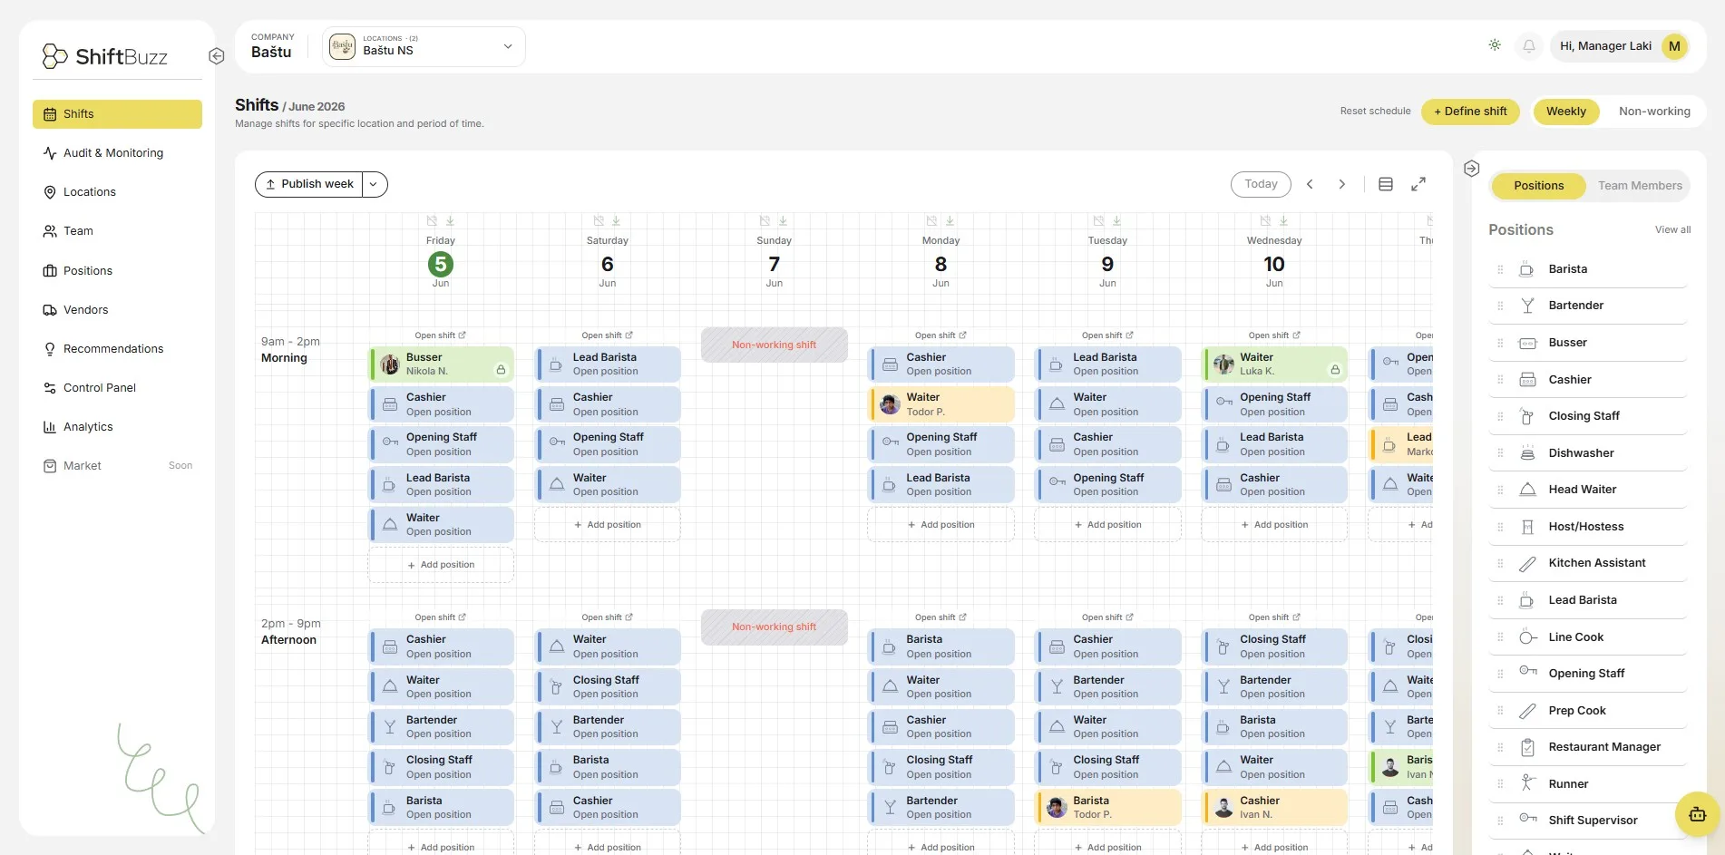Viewport: 1725px width, 855px height.
Task: Open Vendors in the sidebar
Action: pos(117,310)
